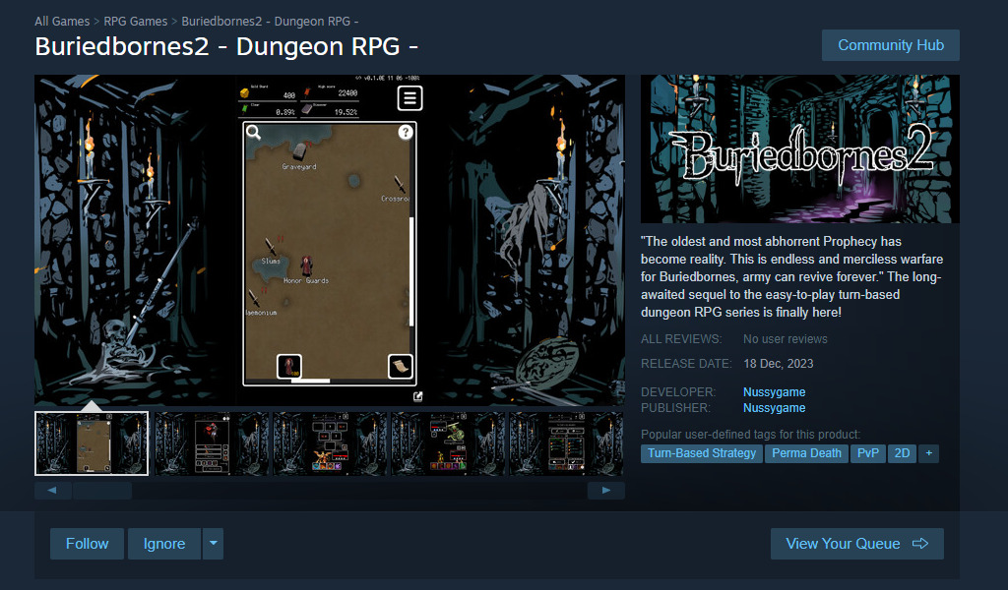This screenshot has height=590, width=1008.
Task: Click the release date 18 Dec, 2023
Action: (x=779, y=364)
